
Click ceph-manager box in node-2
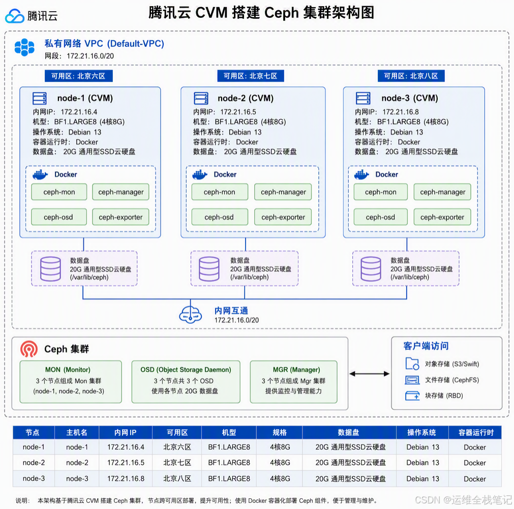[283, 192]
